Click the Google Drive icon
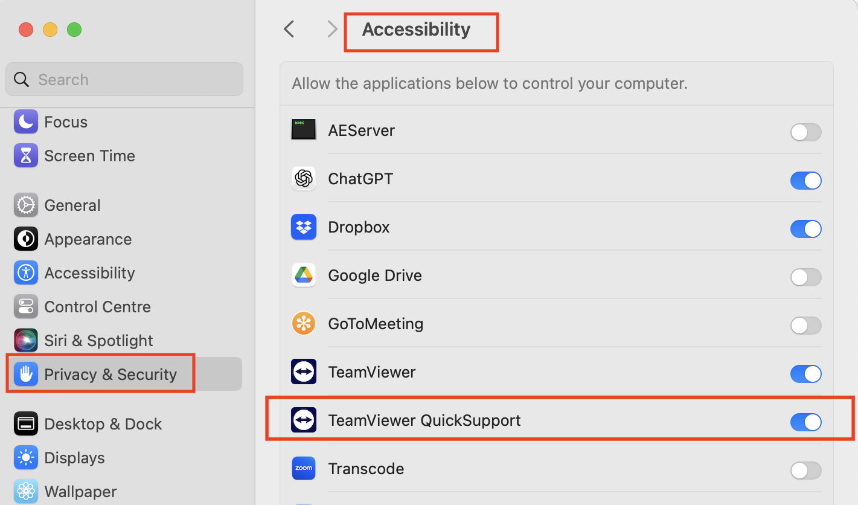Viewport: 858px width, 505px height. click(x=304, y=275)
